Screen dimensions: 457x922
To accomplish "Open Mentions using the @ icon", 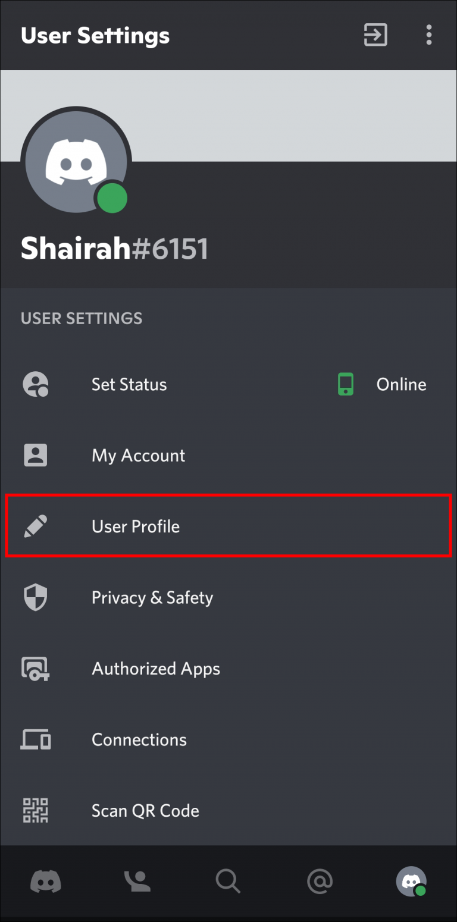I will [x=320, y=882].
